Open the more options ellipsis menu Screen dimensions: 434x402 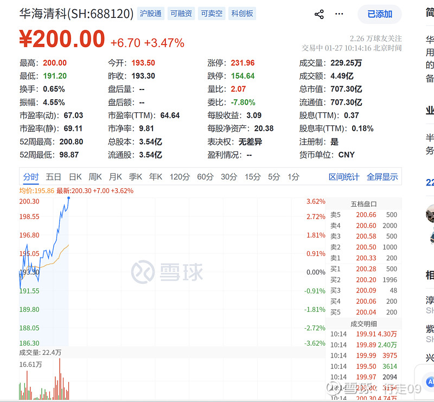339,14
